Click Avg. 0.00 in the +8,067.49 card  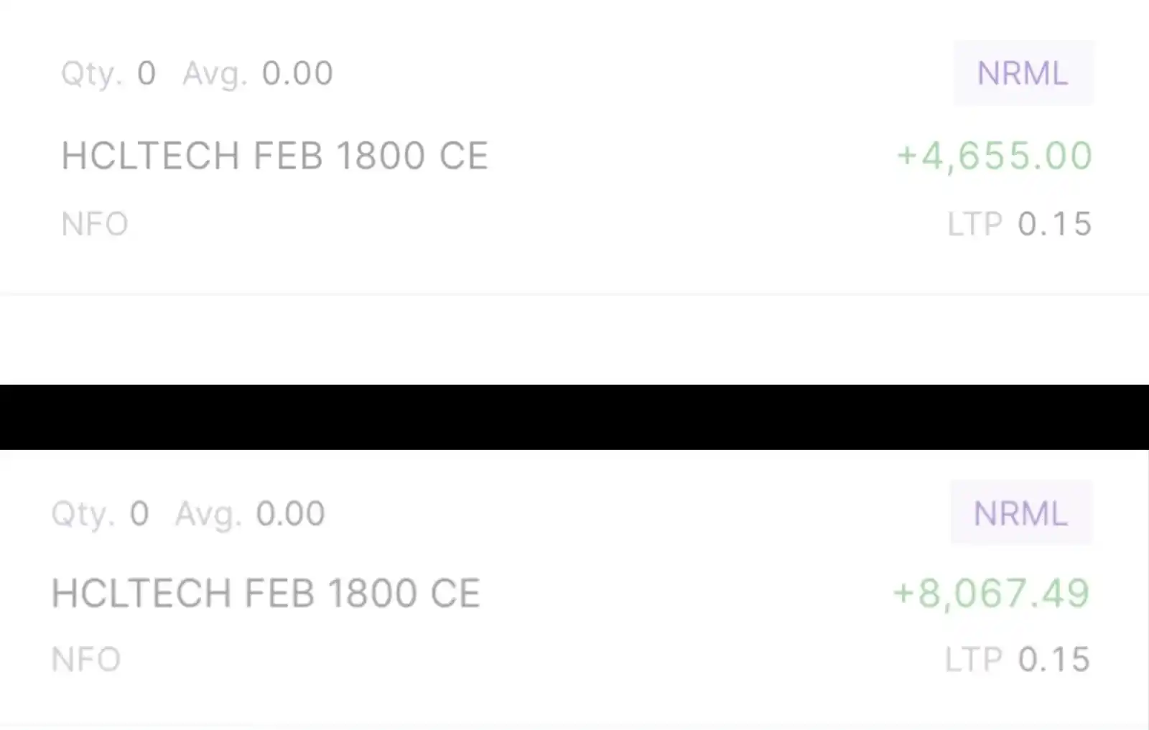[250, 514]
